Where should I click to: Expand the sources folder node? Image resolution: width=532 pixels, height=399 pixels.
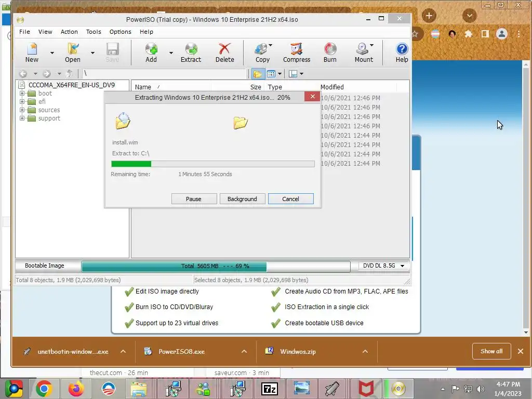(22, 110)
